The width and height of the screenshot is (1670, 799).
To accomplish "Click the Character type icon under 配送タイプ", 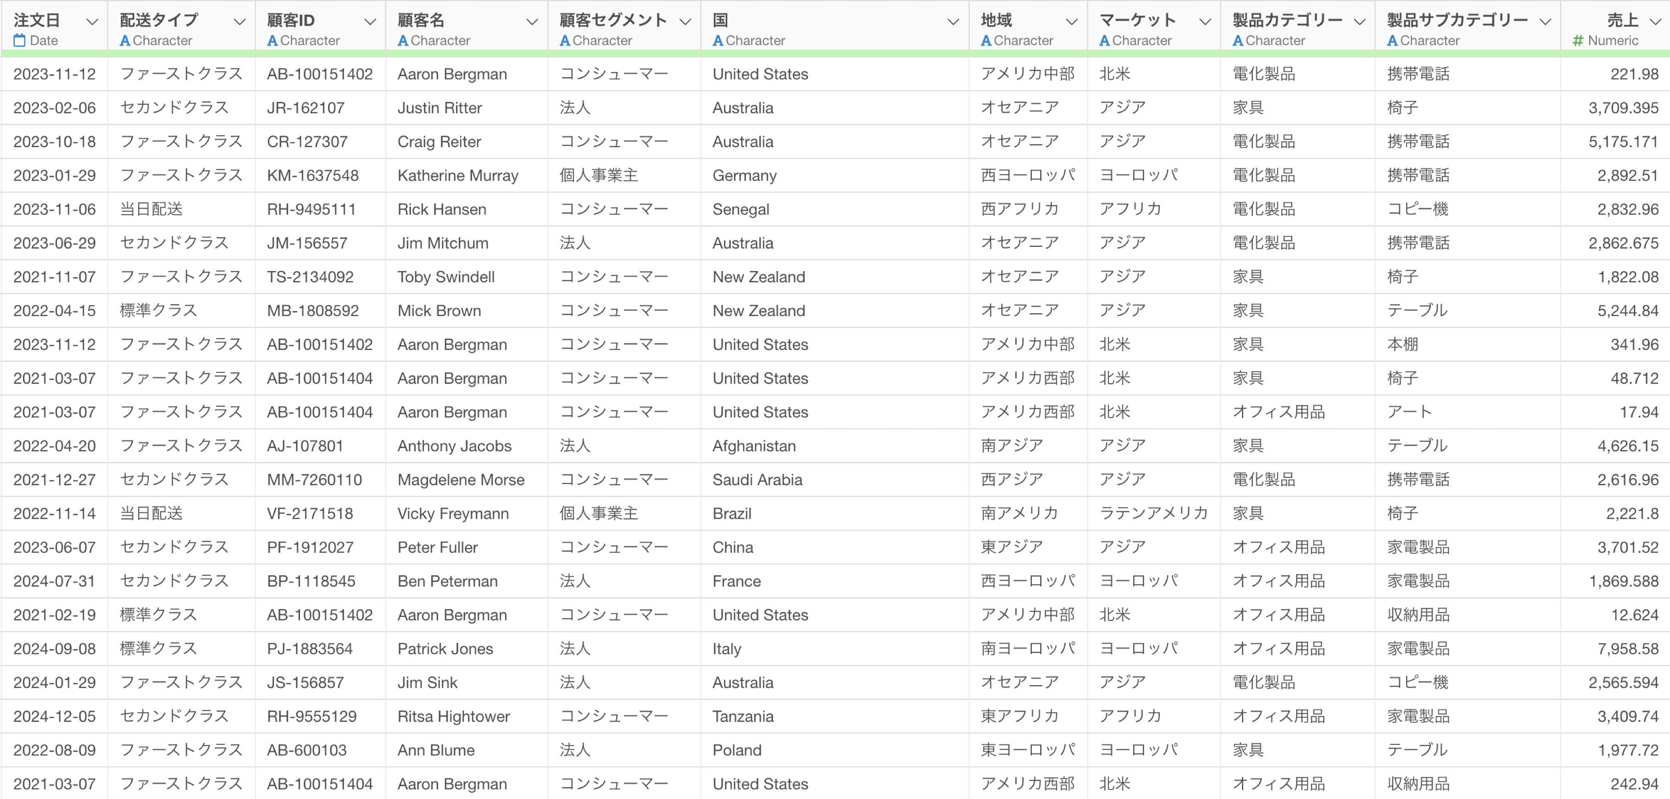I will [x=125, y=40].
